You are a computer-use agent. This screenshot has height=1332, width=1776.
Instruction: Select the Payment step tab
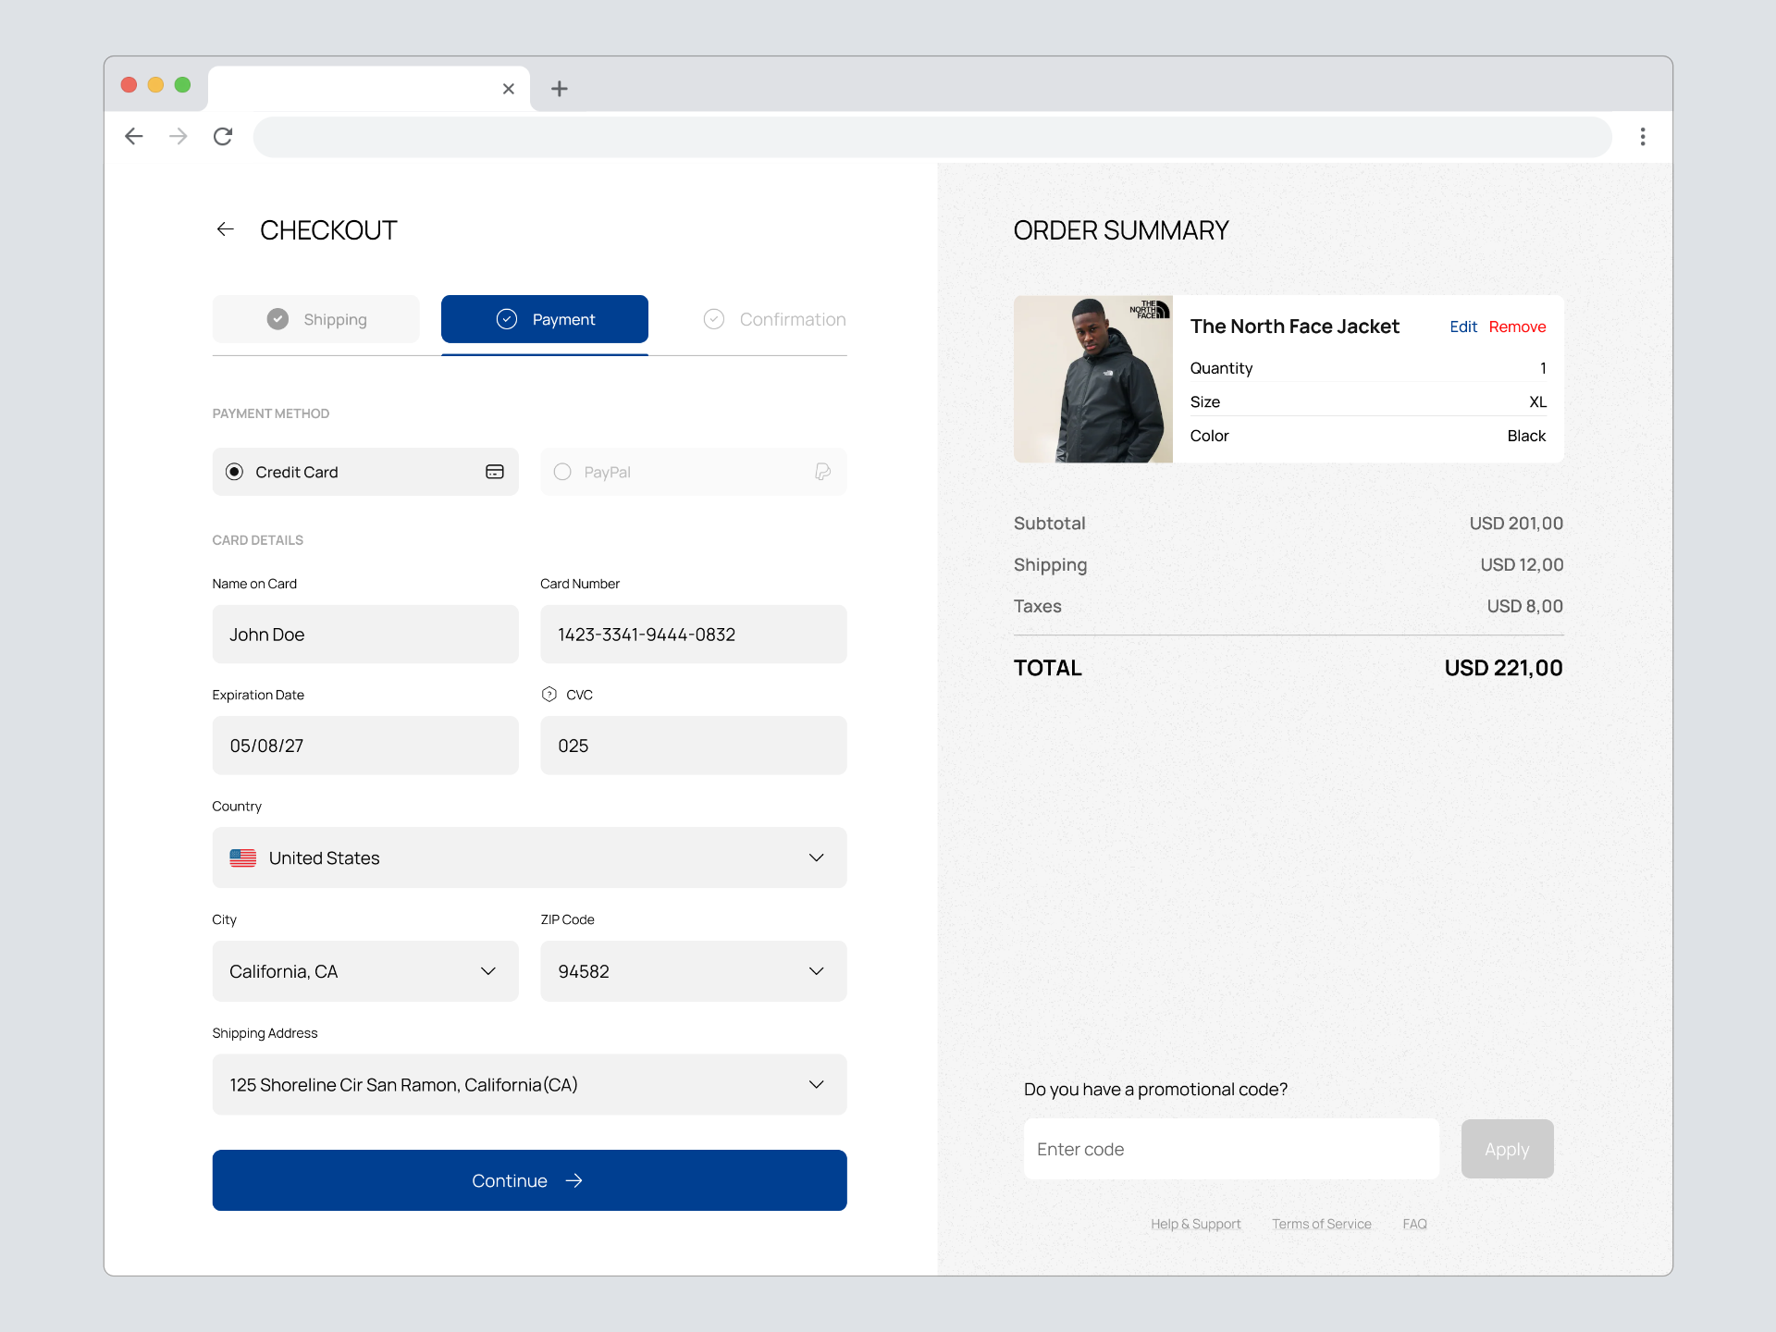[x=544, y=319]
